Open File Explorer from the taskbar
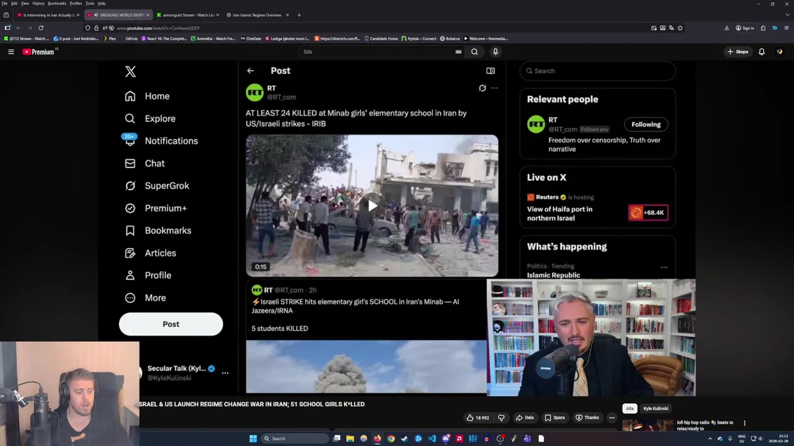The width and height of the screenshot is (794, 446). tap(350, 439)
